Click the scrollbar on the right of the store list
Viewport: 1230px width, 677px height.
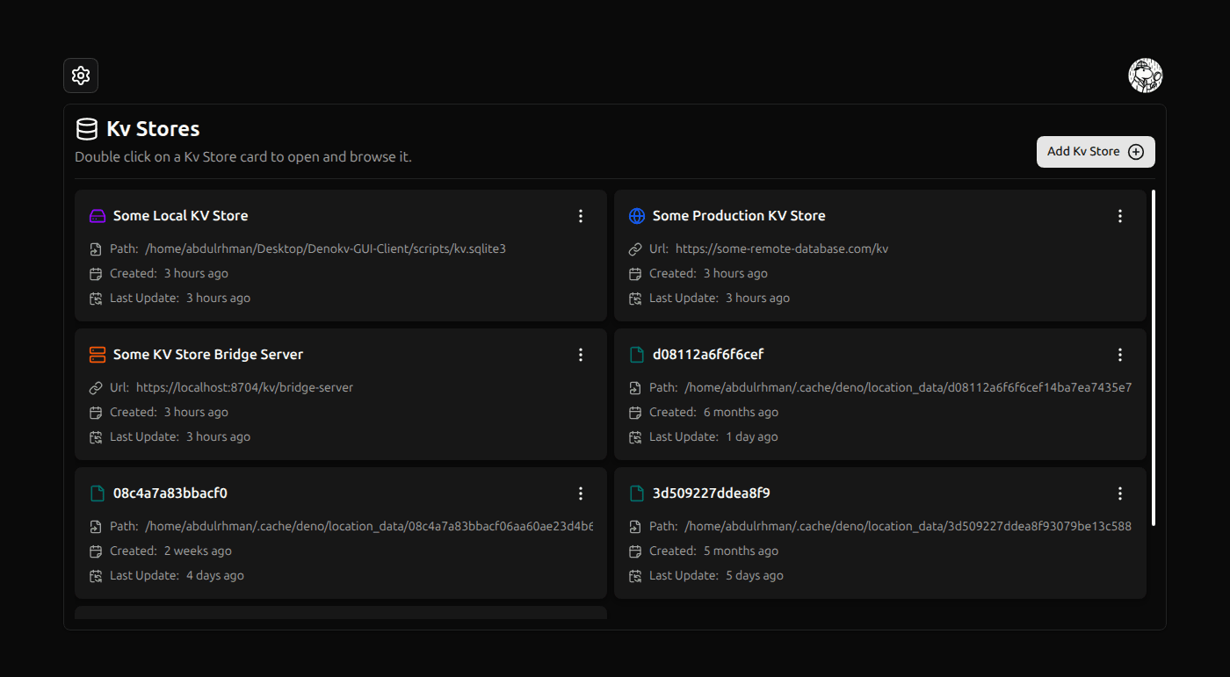[1154, 351]
